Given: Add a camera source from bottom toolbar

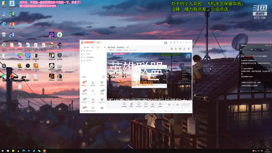Looking at the screenshot, I should [132, 105].
